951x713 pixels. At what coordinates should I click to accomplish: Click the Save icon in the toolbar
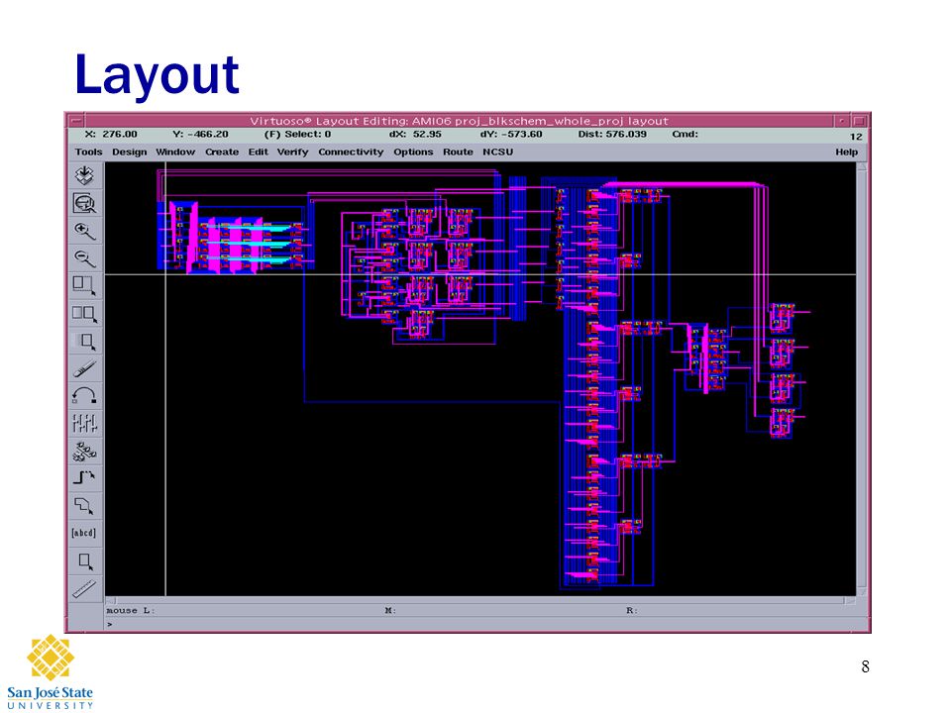point(85,175)
